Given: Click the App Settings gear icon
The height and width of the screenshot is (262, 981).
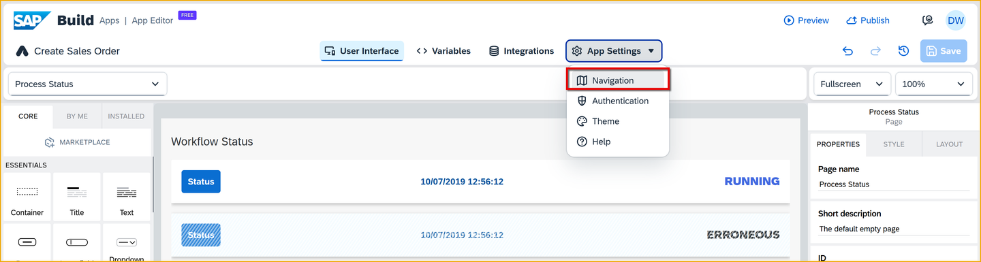Looking at the screenshot, I should [577, 51].
